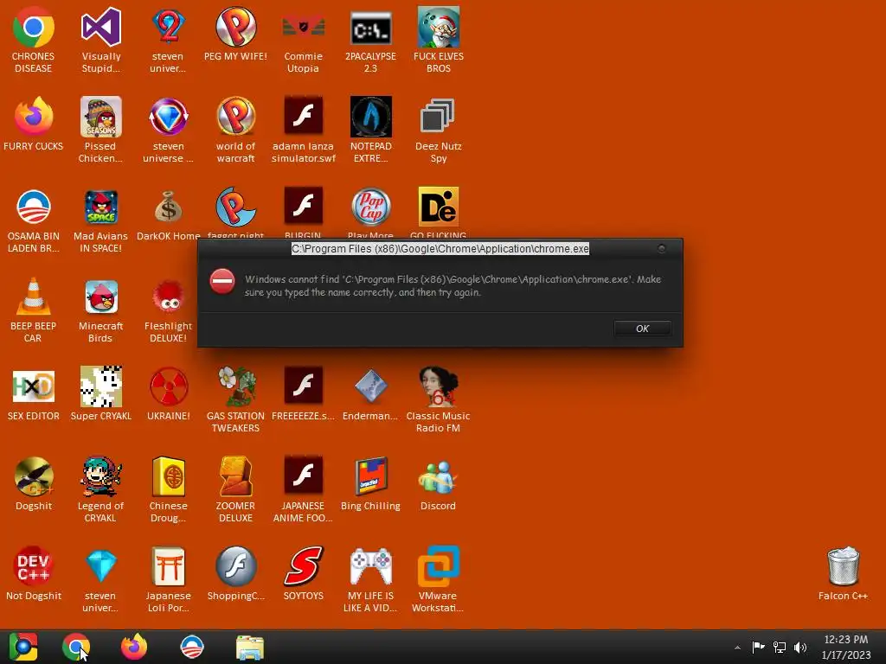Image resolution: width=886 pixels, height=664 pixels.
Task: Click the network status tray icon
Action: [x=780, y=647]
